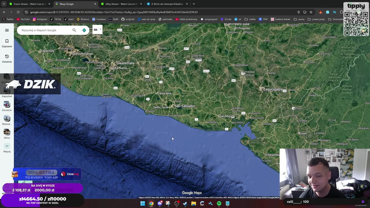Image resolution: width=370 pixels, height=208 pixels.
Task: Focus the Wyszukaj w Mapach Google field
Action: [x=45, y=30]
